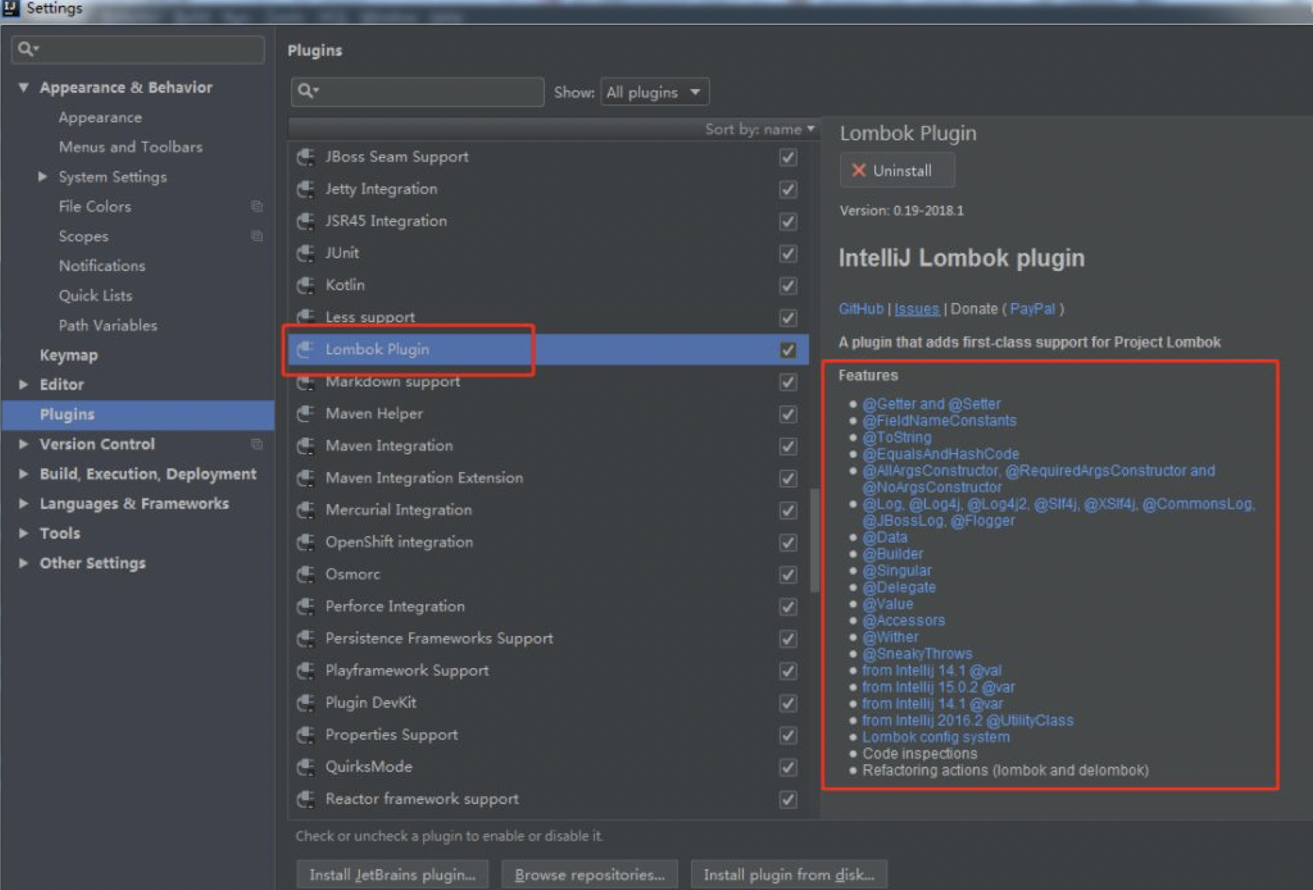Click the JBoss Seam Support plugin icon
1313x890 pixels.
[x=305, y=157]
